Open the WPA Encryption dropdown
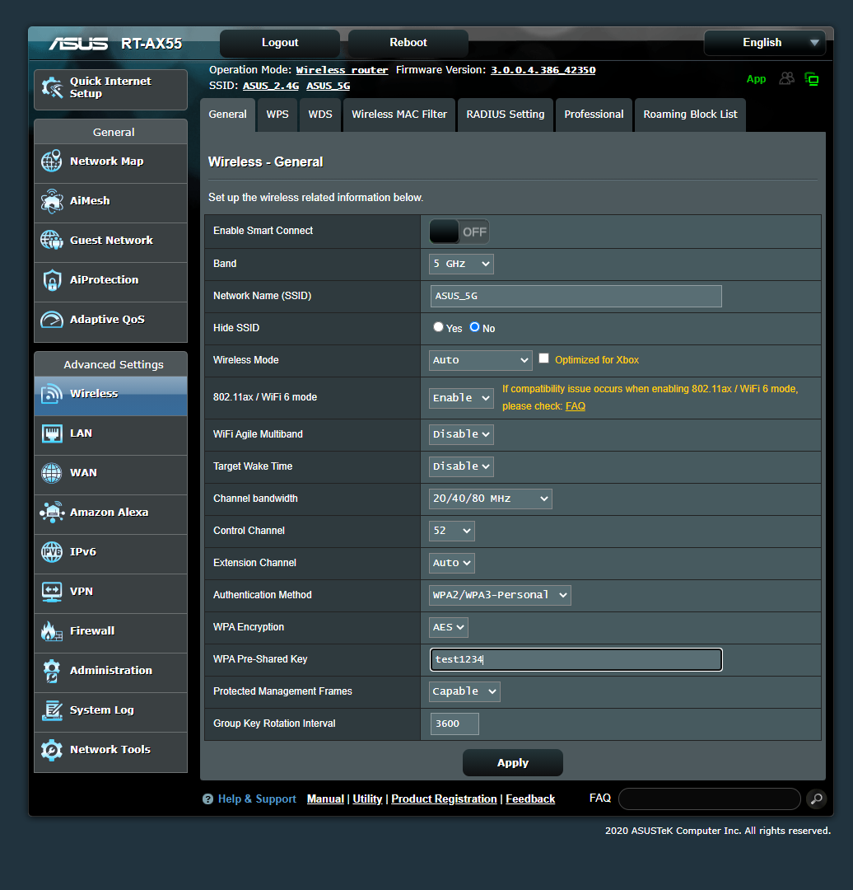The image size is (853, 890). point(448,627)
